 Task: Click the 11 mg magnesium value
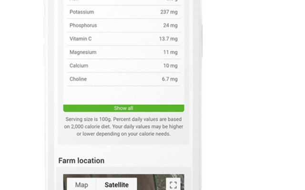170,52
